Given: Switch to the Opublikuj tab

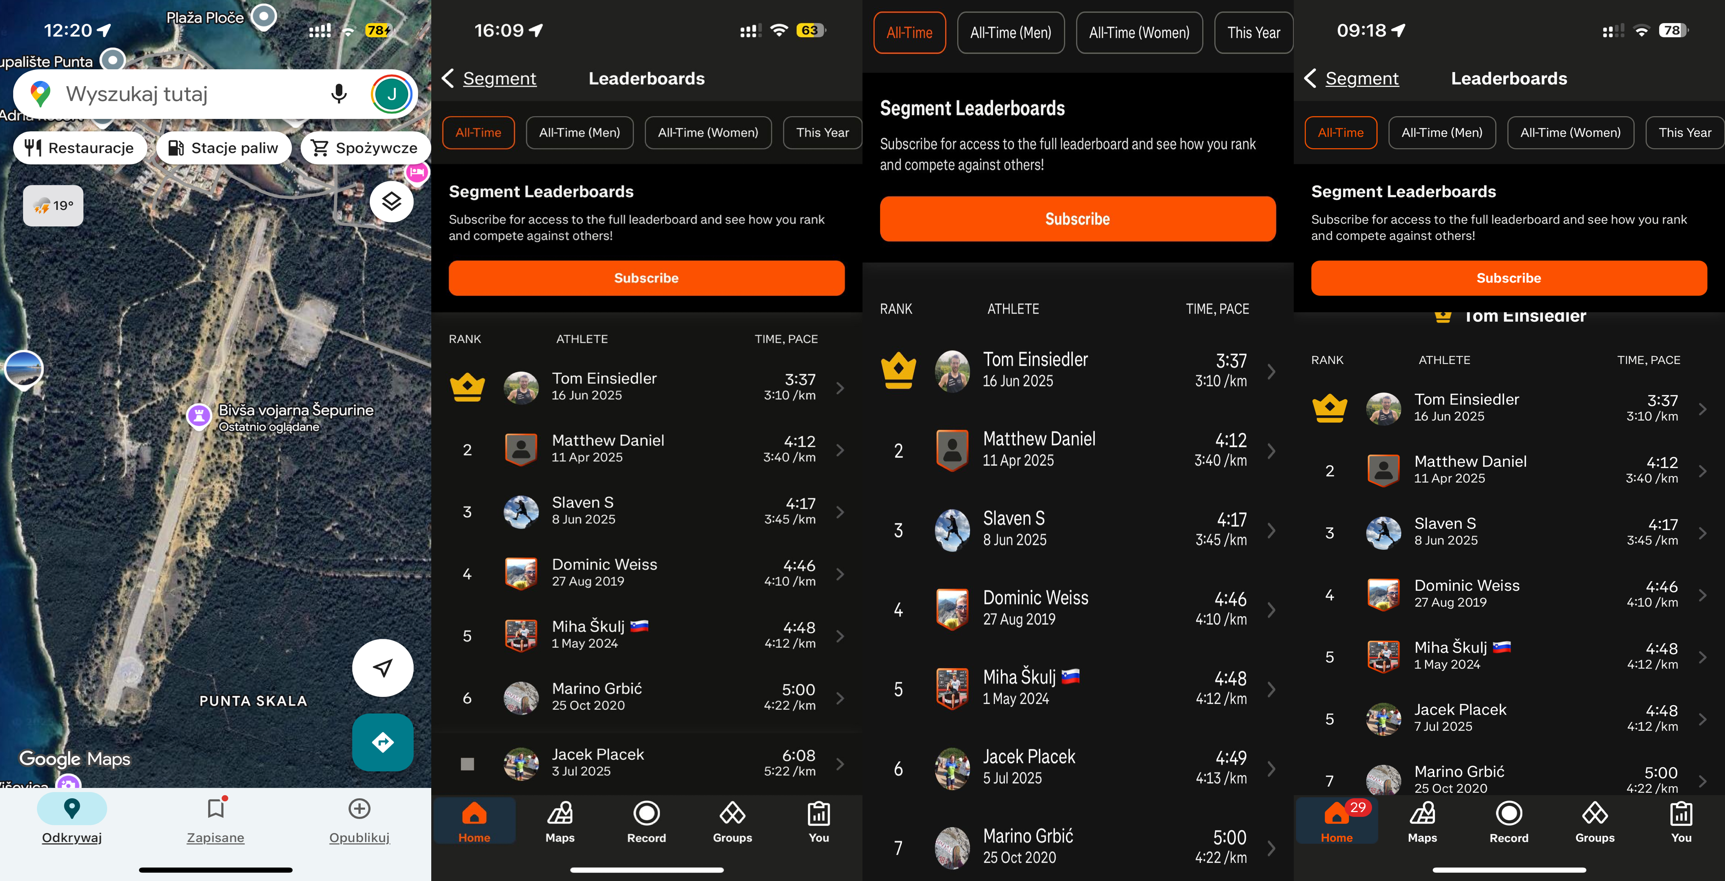Looking at the screenshot, I should coord(360,821).
